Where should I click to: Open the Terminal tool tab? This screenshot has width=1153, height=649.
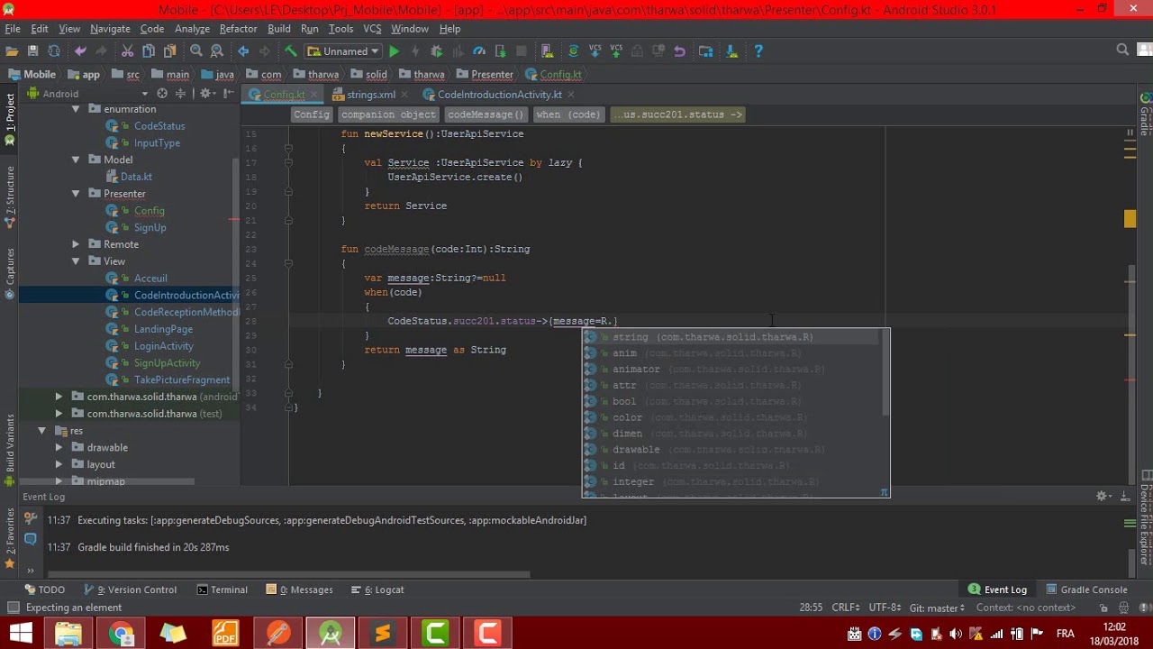(x=221, y=590)
